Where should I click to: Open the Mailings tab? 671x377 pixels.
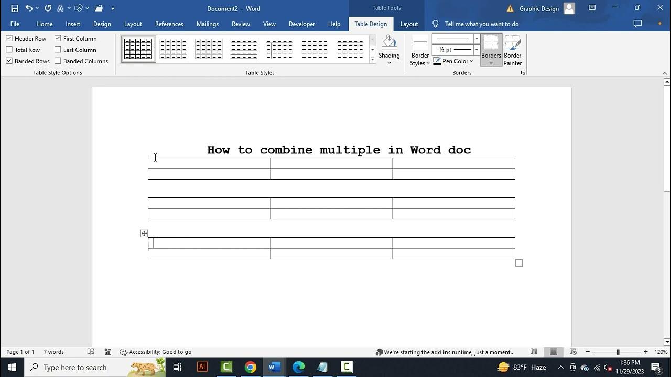pos(208,24)
